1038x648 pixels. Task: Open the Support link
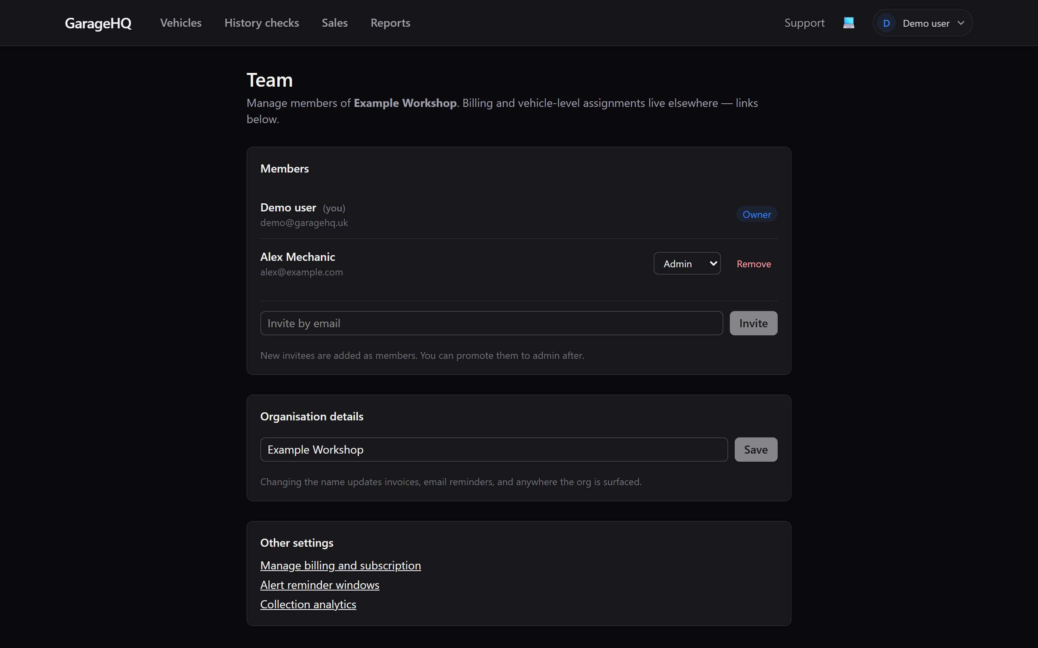coord(804,23)
